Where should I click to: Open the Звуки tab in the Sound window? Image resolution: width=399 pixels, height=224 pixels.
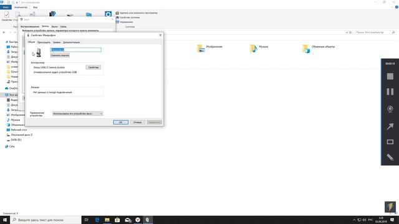pyautogui.click(x=54, y=26)
